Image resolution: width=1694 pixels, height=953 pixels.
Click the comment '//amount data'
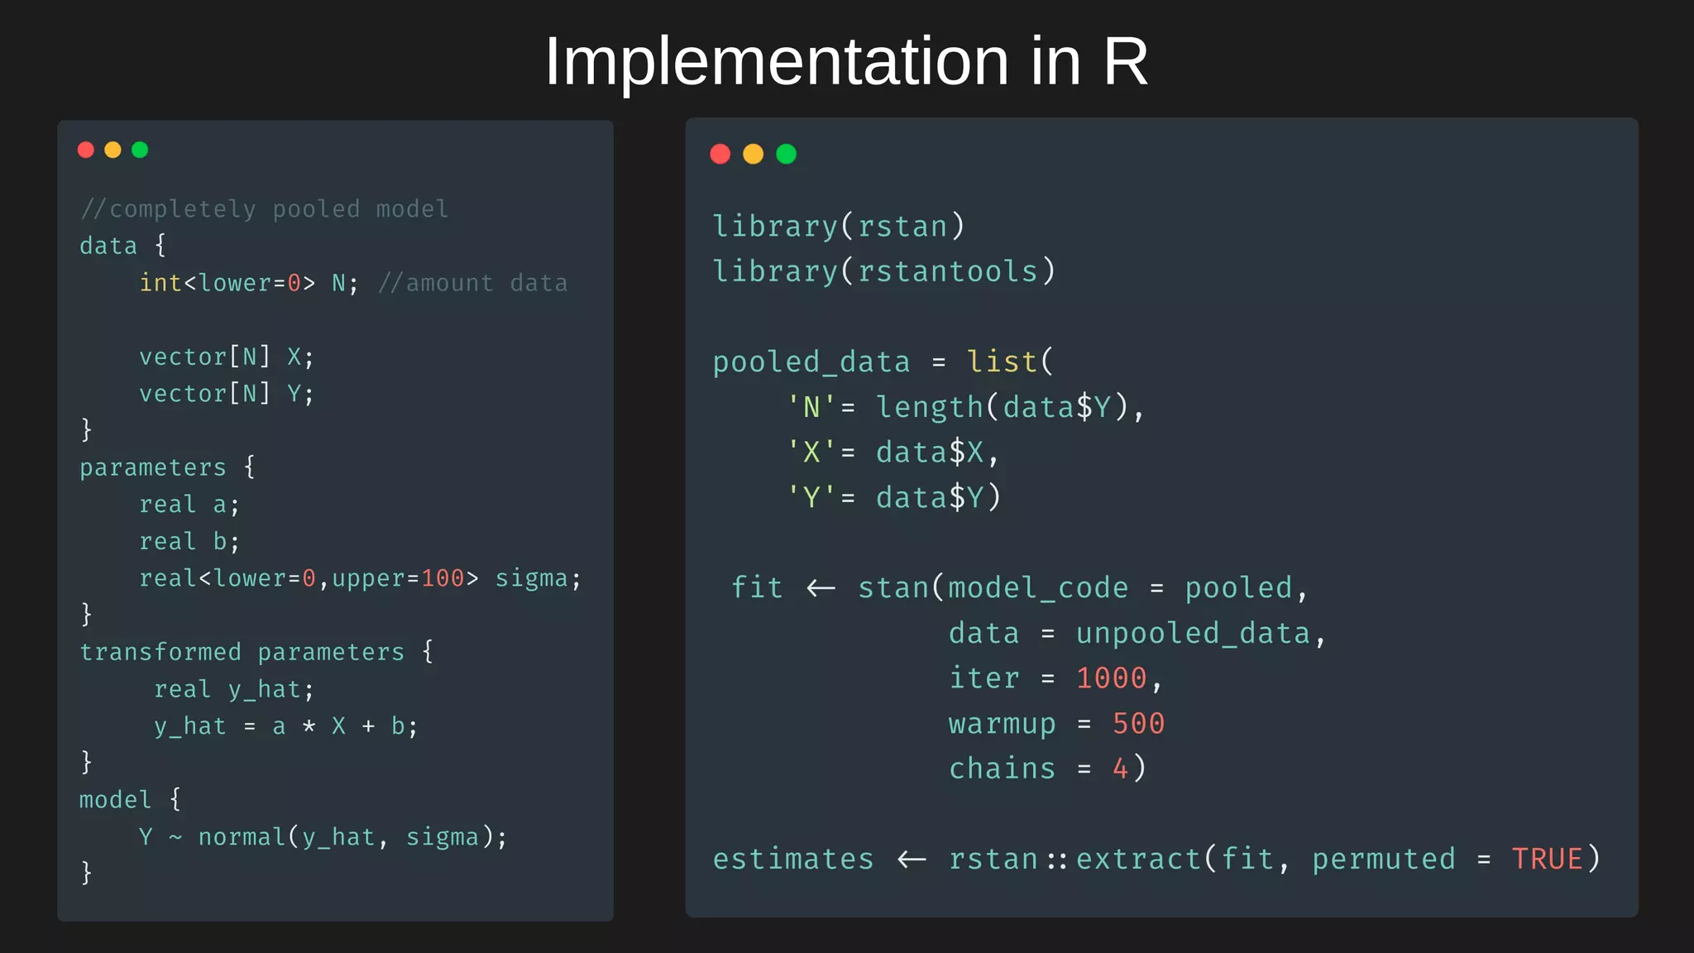[x=473, y=283]
